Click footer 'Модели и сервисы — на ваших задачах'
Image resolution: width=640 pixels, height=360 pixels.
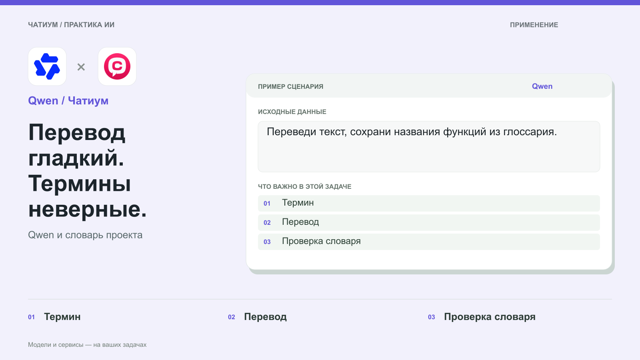pyautogui.click(x=87, y=345)
